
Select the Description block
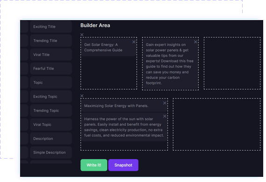click(51, 139)
